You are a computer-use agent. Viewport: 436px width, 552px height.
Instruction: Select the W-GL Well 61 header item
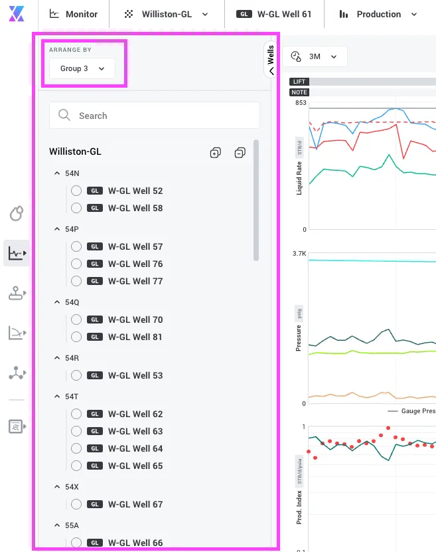coord(274,14)
